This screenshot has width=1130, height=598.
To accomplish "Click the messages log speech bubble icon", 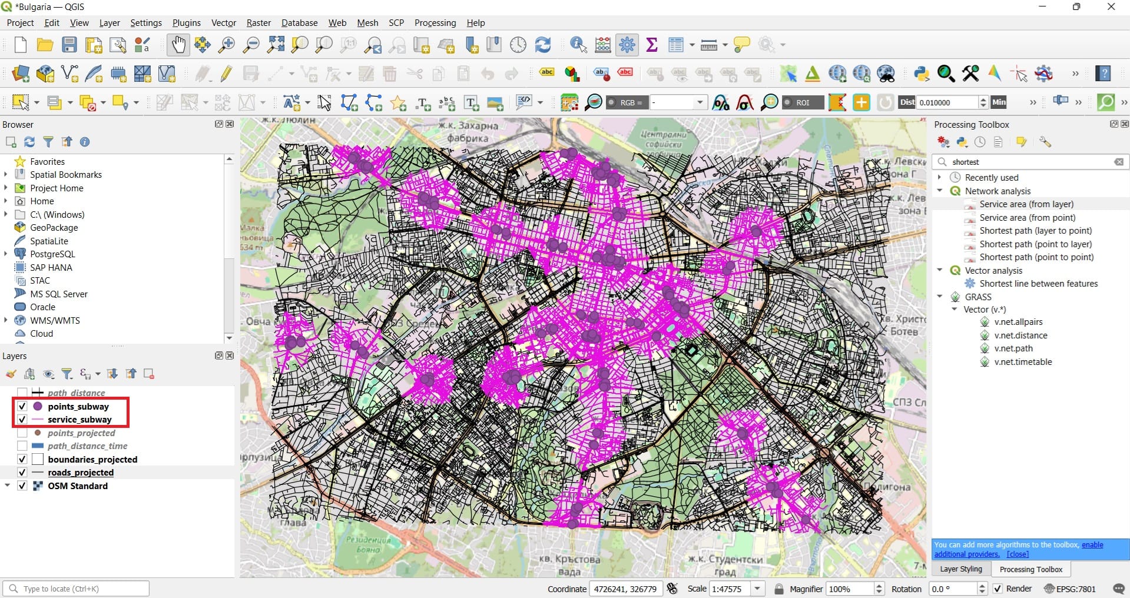I will pos(1119,589).
